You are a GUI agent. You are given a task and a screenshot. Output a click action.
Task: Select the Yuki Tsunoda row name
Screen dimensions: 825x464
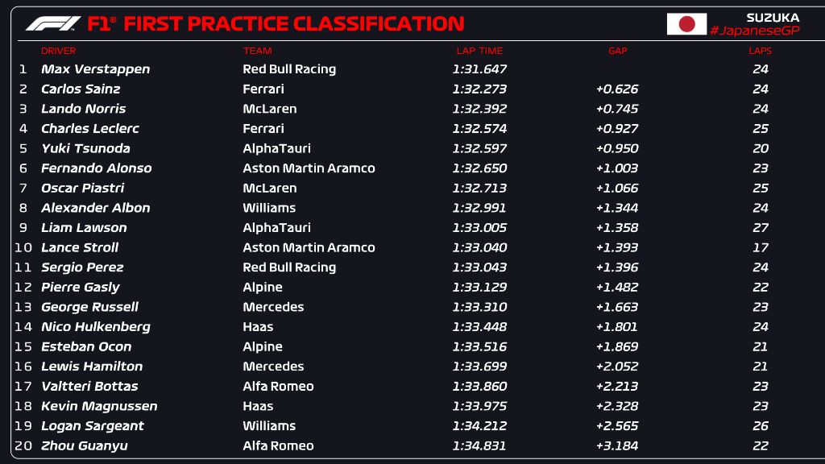[x=85, y=148]
